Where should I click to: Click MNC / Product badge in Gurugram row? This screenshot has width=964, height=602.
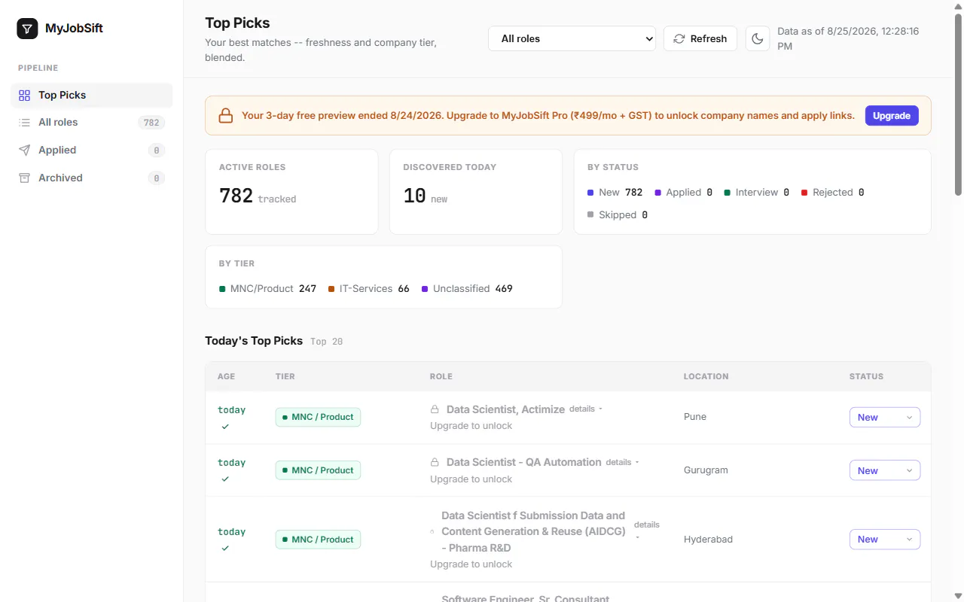[318, 470]
